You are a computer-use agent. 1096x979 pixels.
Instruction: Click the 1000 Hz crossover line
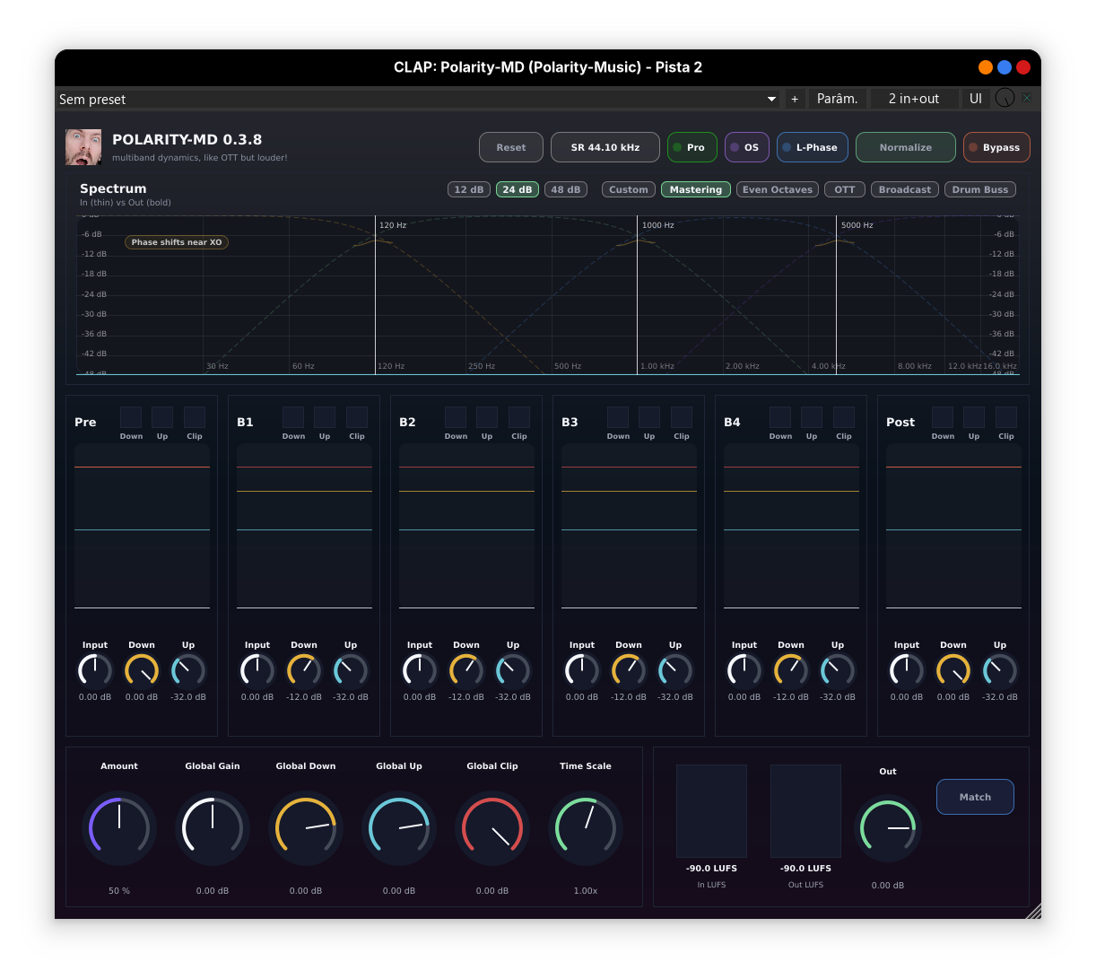click(x=638, y=295)
